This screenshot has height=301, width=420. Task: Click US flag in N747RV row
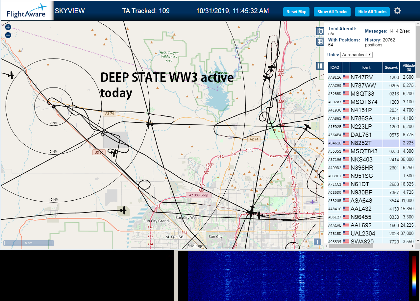[x=346, y=77]
